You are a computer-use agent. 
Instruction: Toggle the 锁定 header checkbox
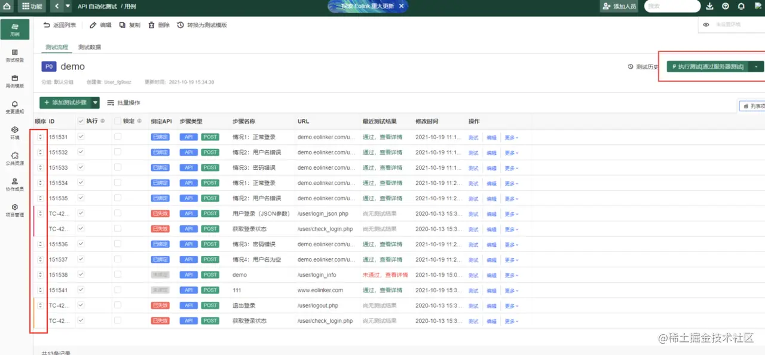(117, 121)
